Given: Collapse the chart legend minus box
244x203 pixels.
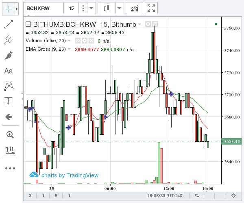Looking at the screenshot, I should [x=28, y=24].
